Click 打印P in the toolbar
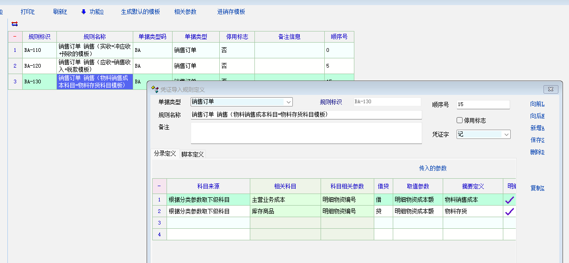This screenshot has width=569, height=263. coord(28,12)
